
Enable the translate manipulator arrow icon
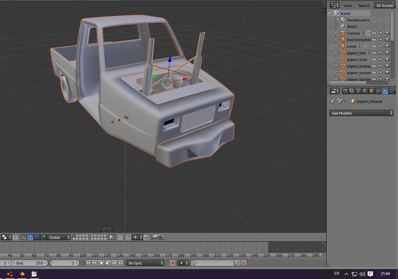[30, 237]
